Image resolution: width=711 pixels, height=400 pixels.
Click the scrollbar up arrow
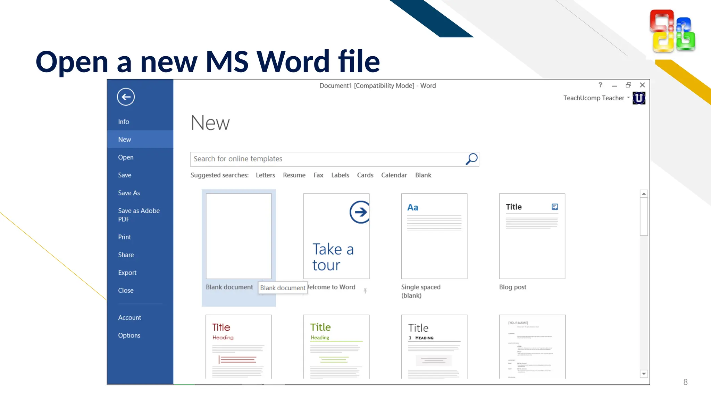pyautogui.click(x=644, y=194)
